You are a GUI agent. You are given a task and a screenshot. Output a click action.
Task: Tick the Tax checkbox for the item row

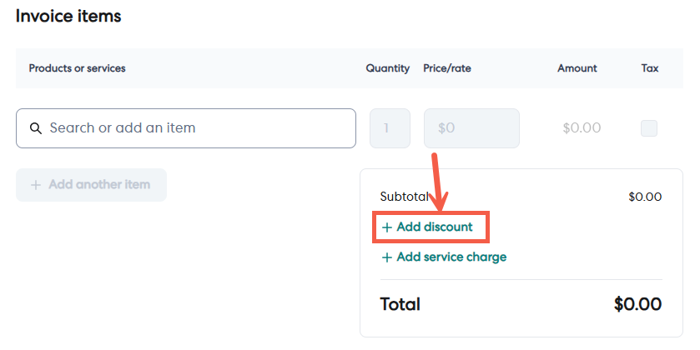tap(648, 128)
